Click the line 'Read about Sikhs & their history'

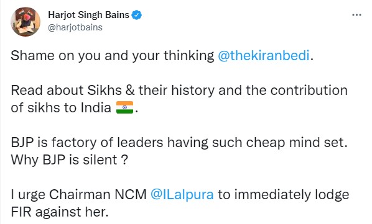[113, 91]
